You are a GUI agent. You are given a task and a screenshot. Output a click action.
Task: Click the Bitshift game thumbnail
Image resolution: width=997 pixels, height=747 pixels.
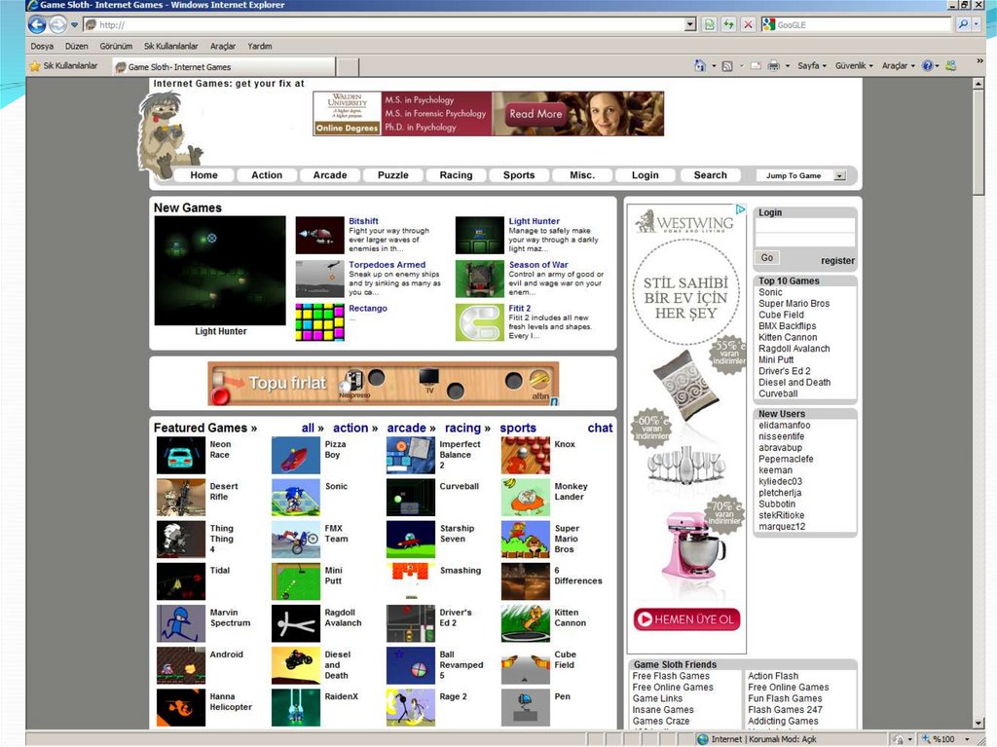(319, 236)
